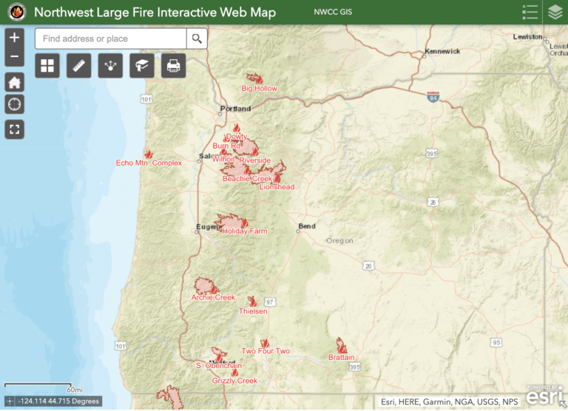
Task: Click the NWCC GIS header link
Action: point(334,13)
